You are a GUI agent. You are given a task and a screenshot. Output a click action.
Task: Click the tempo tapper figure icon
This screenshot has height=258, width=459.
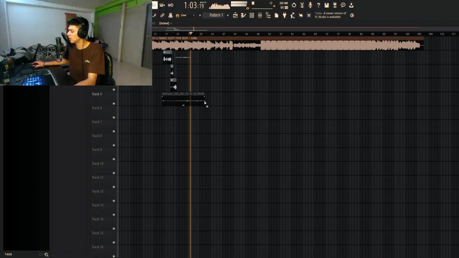(293, 15)
